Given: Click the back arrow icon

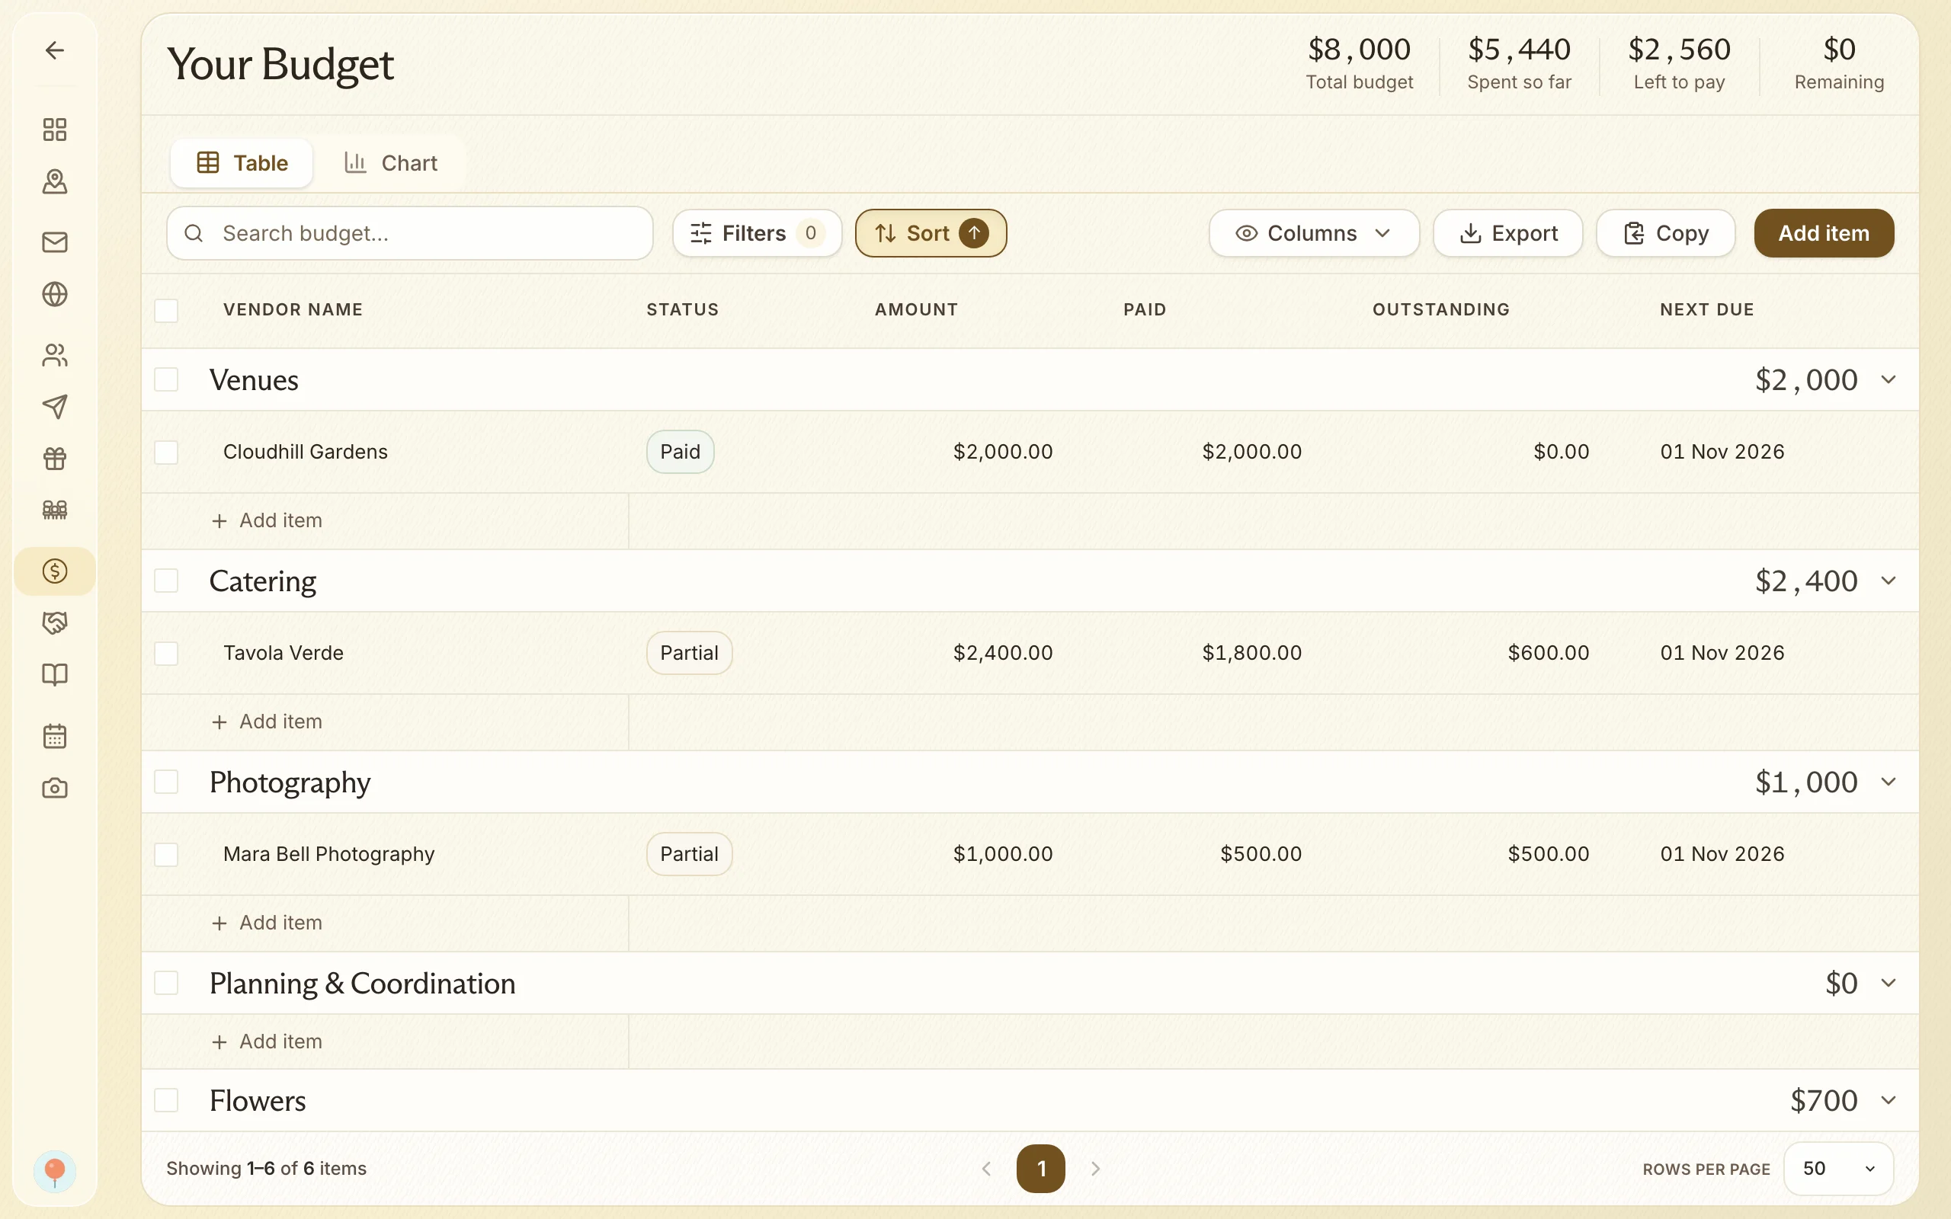Looking at the screenshot, I should click(x=55, y=50).
